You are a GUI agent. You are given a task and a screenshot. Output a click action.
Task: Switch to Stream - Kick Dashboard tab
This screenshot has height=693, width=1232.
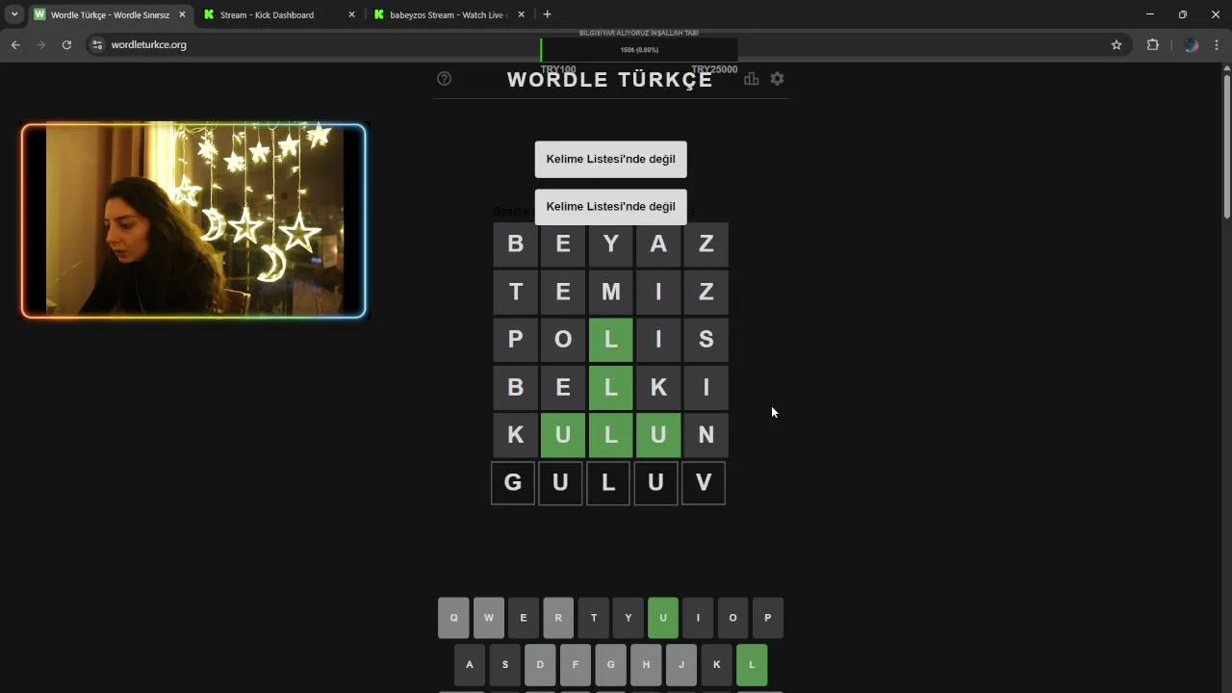279,14
